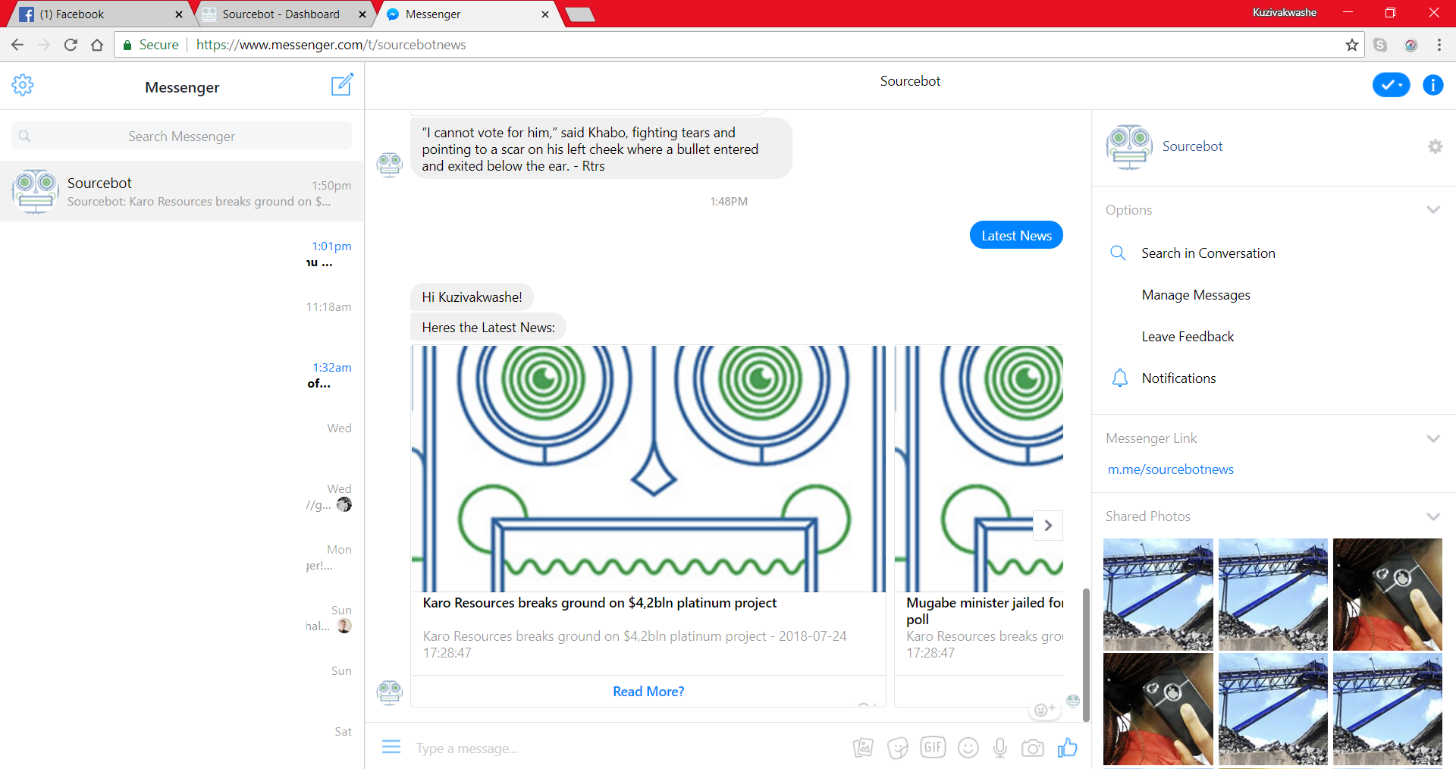Open the conversation timestamped 1:01pm
This screenshot has height=769, width=1456.
(x=182, y=252)
